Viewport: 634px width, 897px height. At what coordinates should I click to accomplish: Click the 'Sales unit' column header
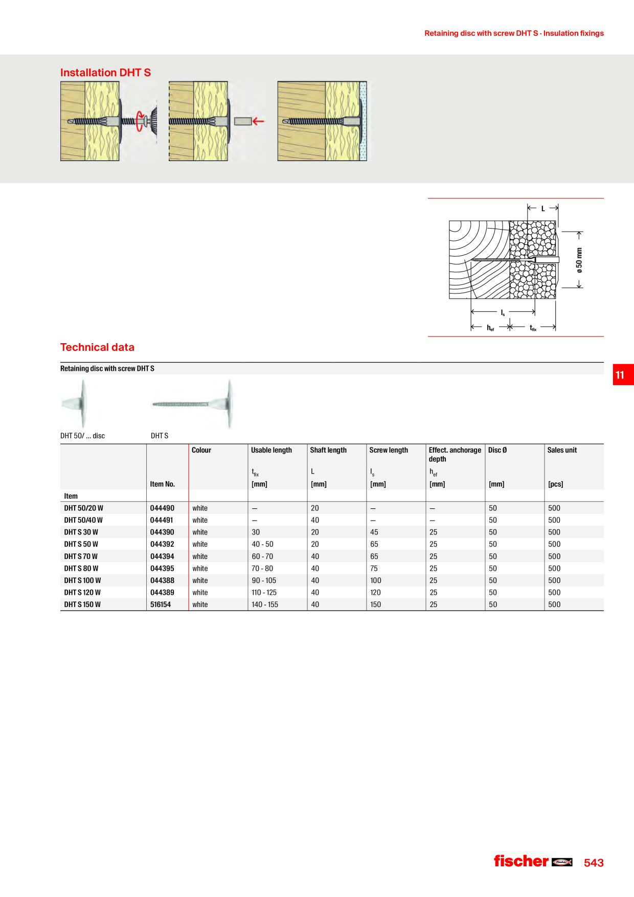click(x=562, y=450)
